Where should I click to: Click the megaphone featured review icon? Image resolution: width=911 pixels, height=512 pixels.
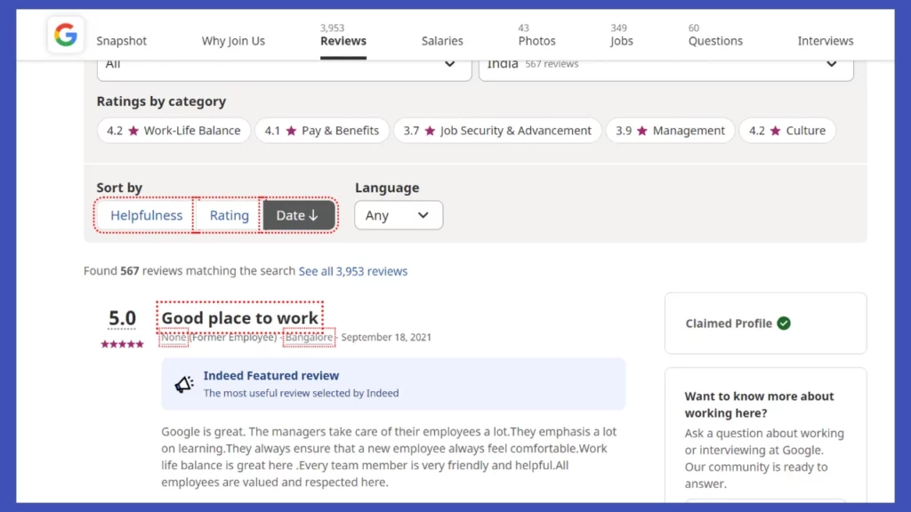[184, 384]
